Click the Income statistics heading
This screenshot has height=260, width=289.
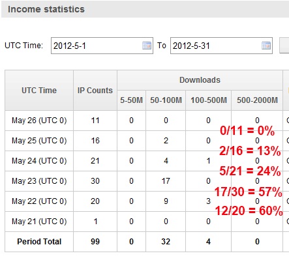pos(46,9)
